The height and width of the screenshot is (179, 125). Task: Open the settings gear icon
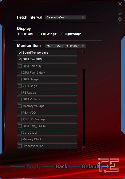120,19
